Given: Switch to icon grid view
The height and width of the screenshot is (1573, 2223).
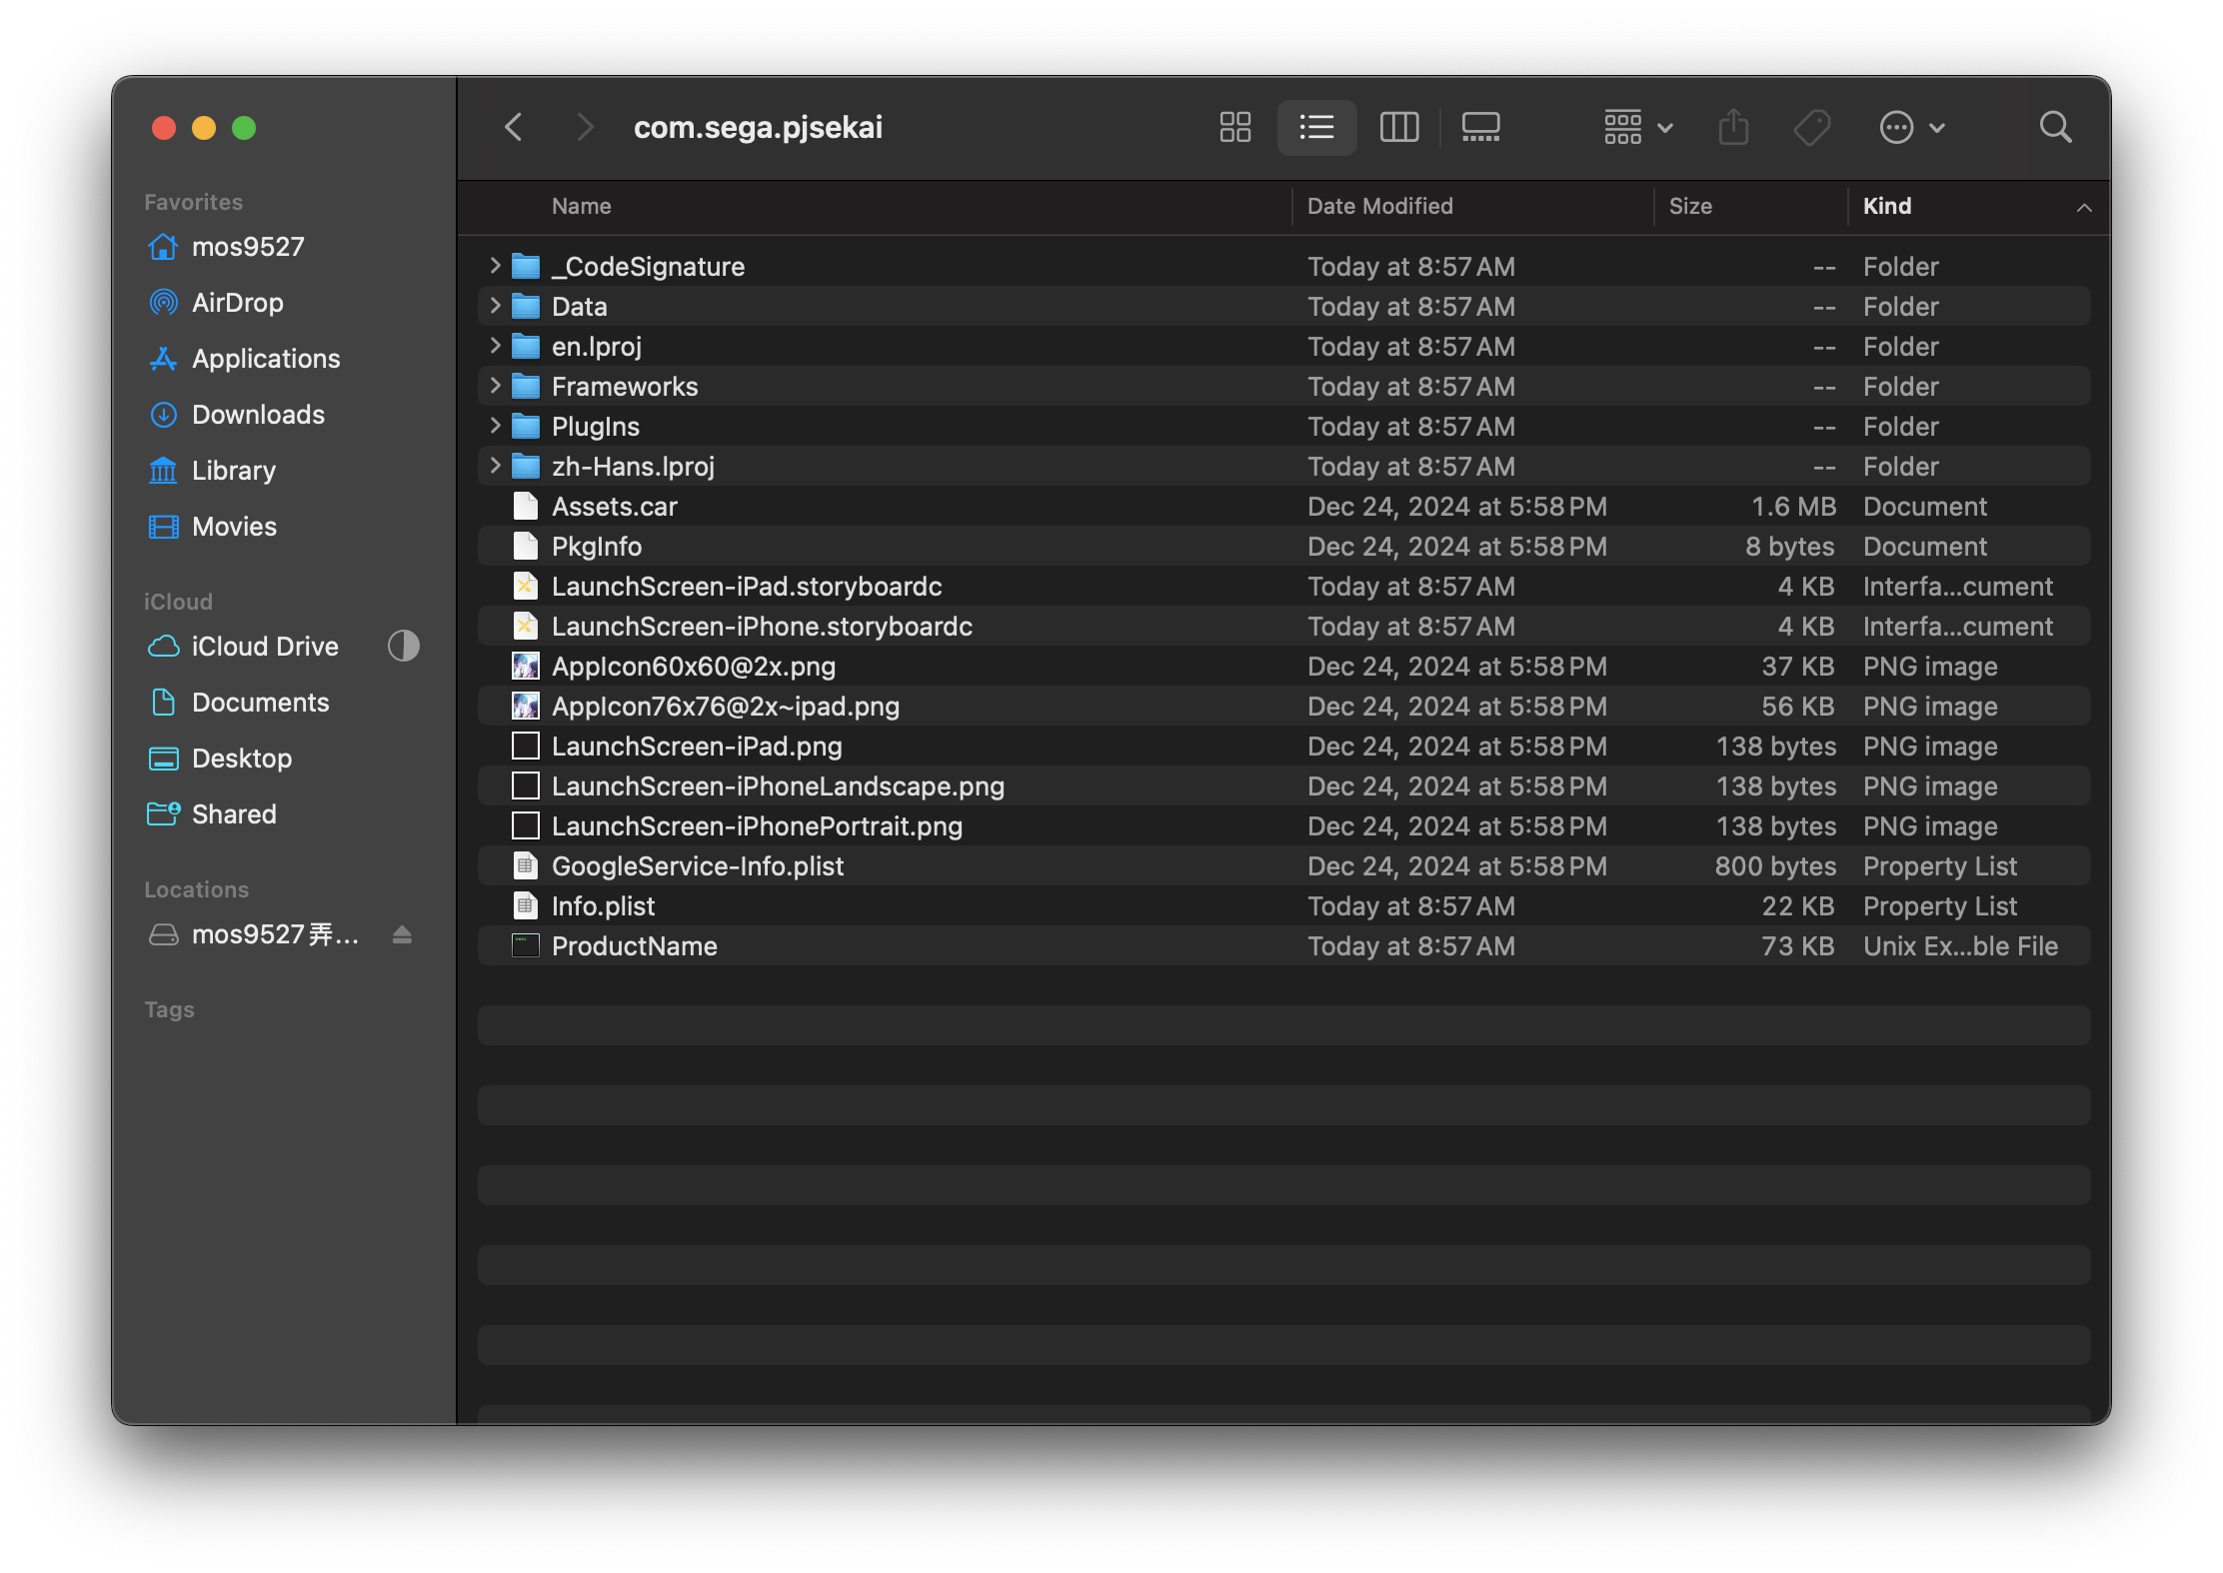Looking at the screenshot, I should 1235,127.
